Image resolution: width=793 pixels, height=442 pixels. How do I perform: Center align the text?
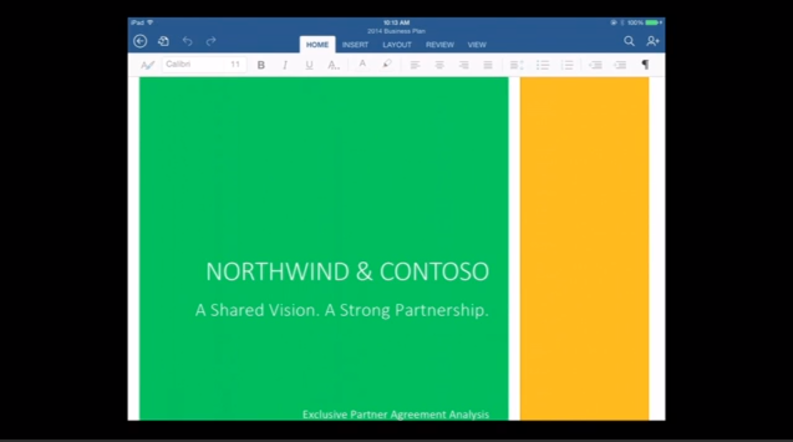coord(439,65)
